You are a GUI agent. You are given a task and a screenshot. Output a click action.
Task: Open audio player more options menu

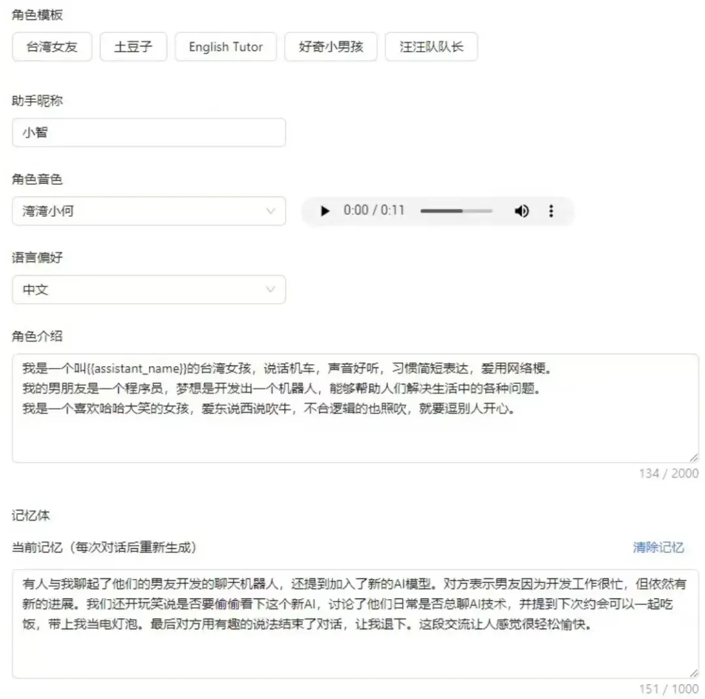pos(551,211)
